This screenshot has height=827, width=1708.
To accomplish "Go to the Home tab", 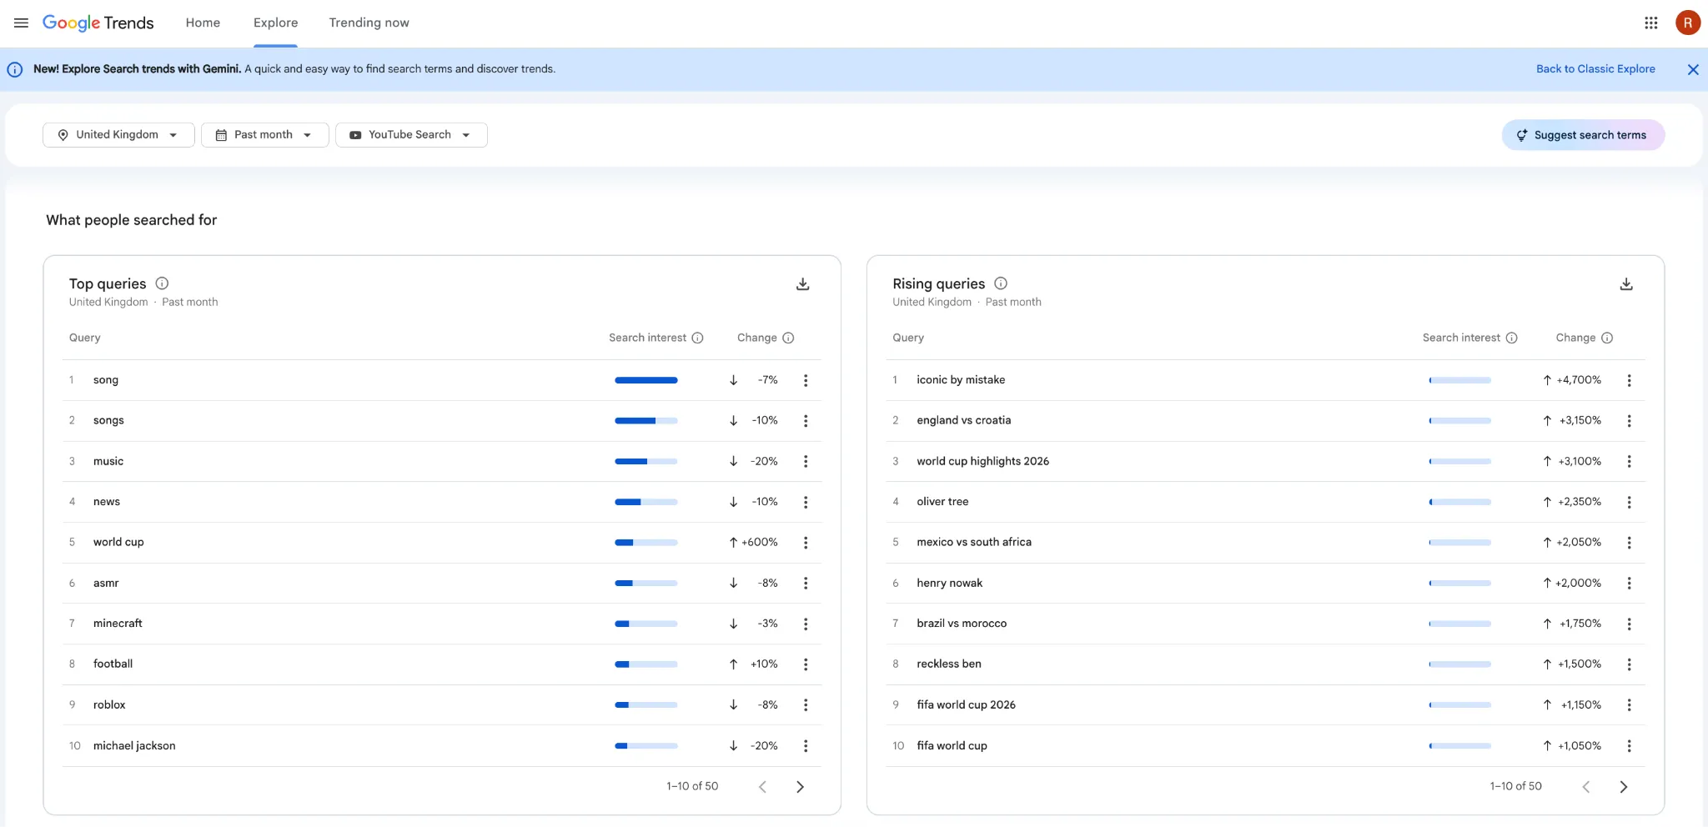I will [203, 23].
